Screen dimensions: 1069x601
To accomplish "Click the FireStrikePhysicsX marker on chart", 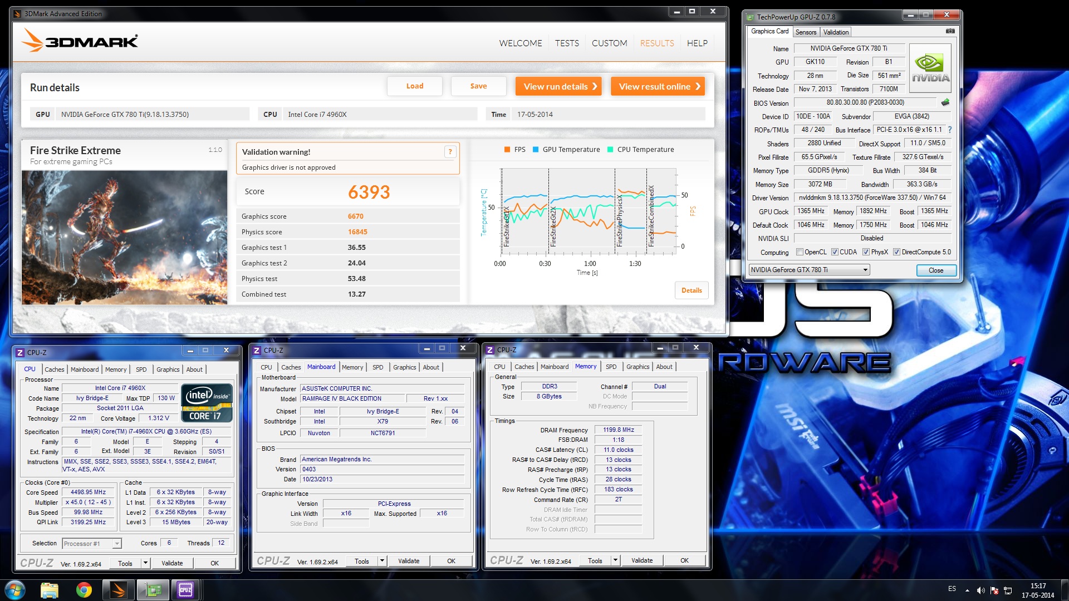I will tap(620, 220).
